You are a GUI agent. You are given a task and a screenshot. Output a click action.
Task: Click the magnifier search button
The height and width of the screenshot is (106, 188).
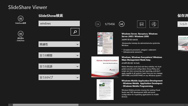click(x=75, y=32)
